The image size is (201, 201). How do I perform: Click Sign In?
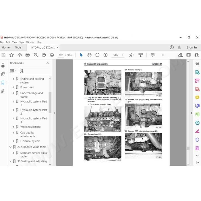192,47
